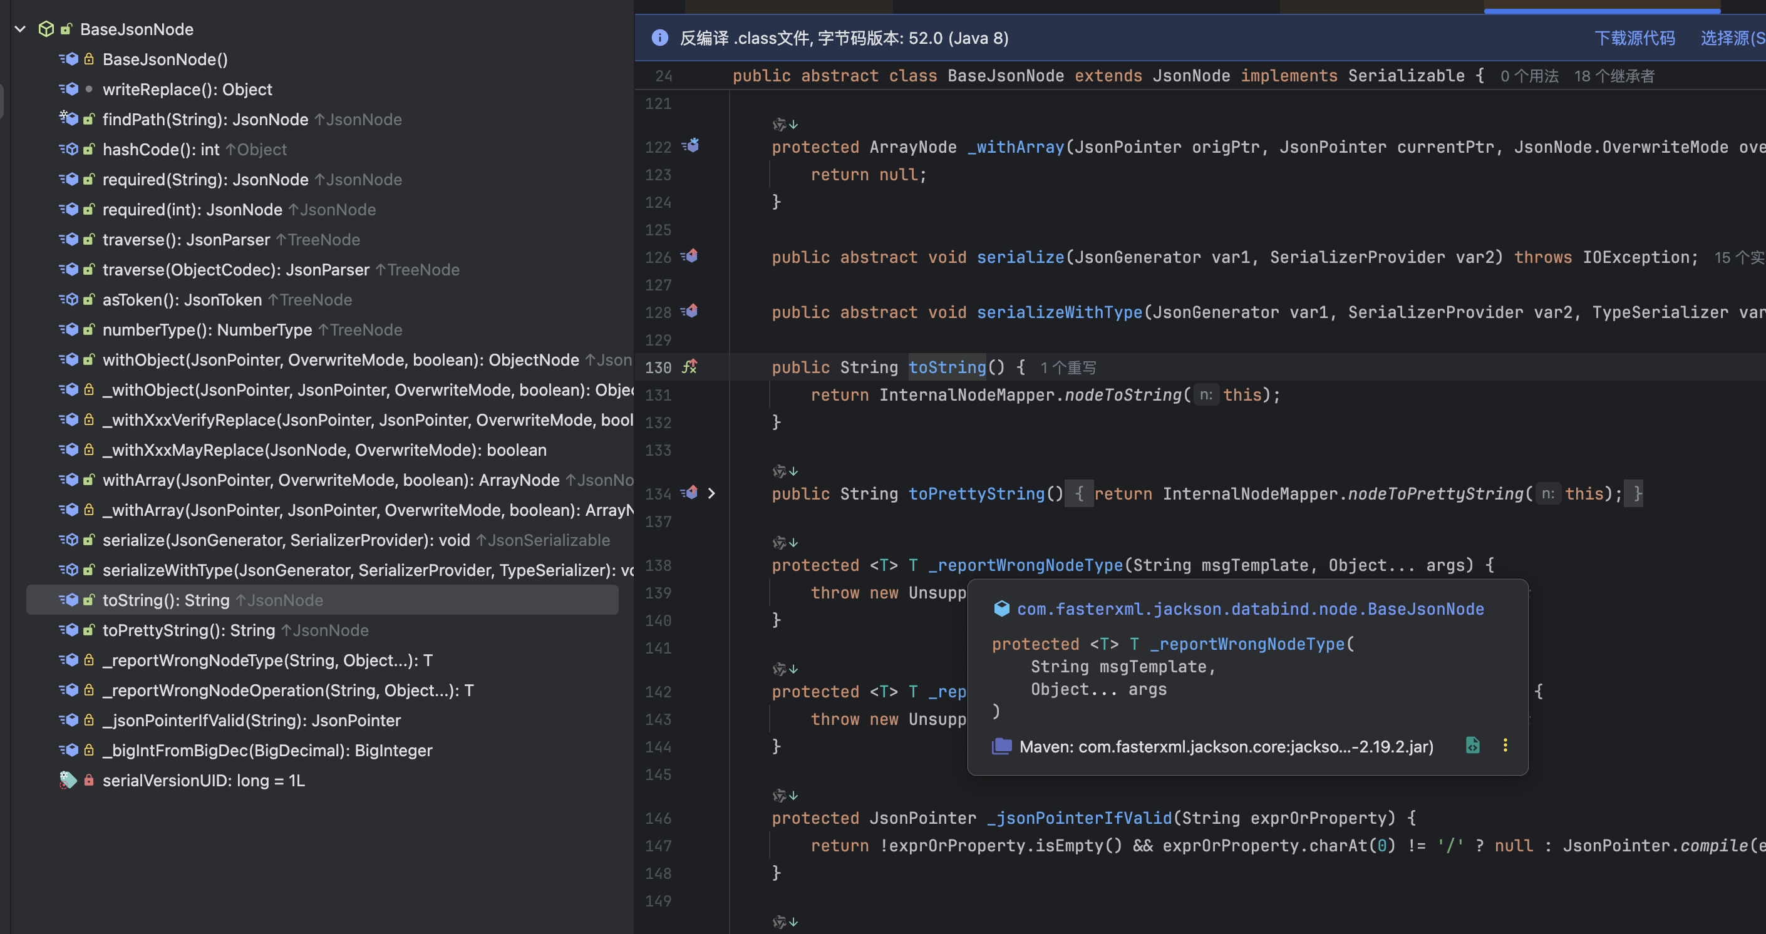Click gutter marker on toPrettyString line 134
The height and width of the screenshot is (934, 1766).
tap(689, 493)
